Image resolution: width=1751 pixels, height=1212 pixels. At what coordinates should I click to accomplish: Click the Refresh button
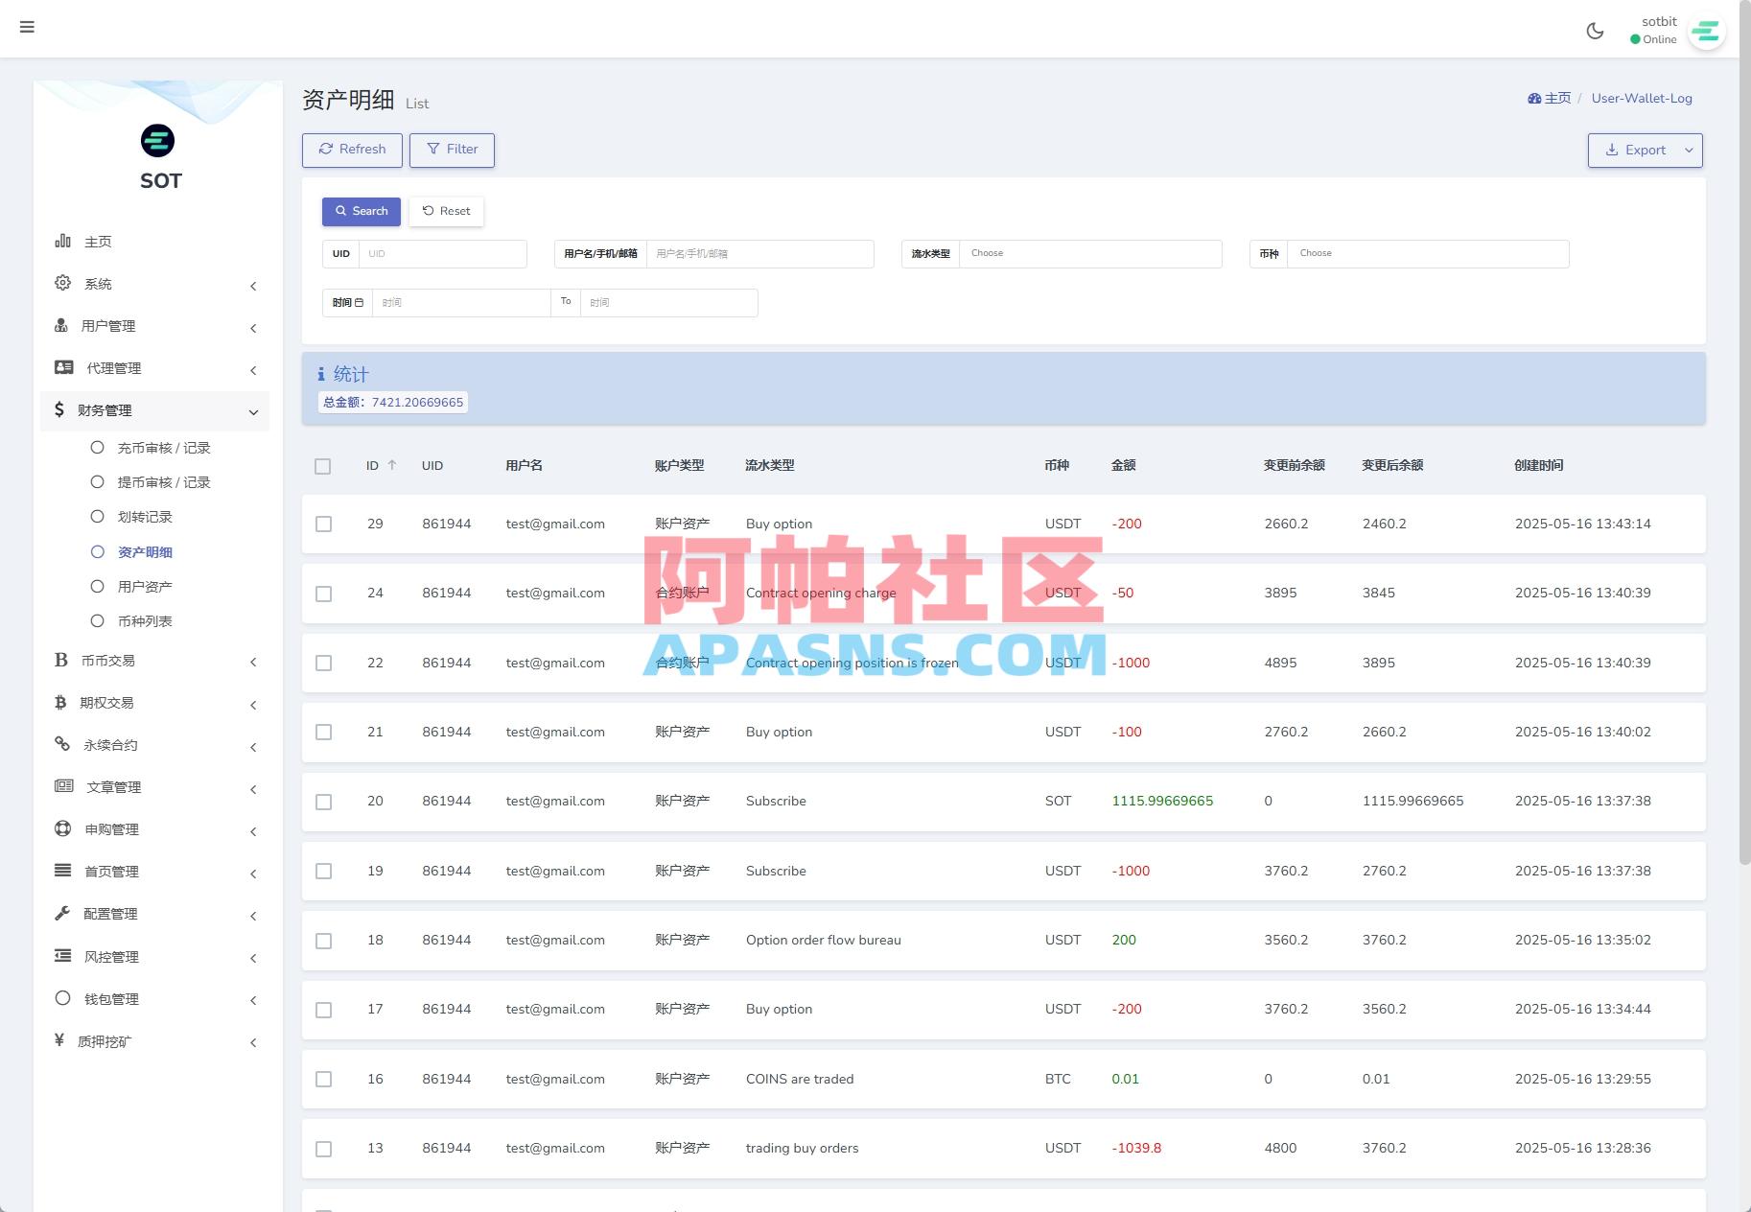pyautogui.click(x=352, y=150)
